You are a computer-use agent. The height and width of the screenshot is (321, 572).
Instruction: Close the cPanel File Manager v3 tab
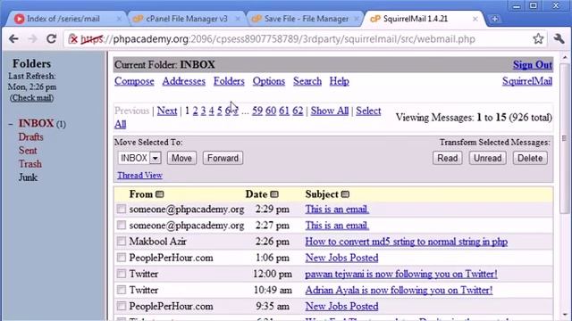238,19
